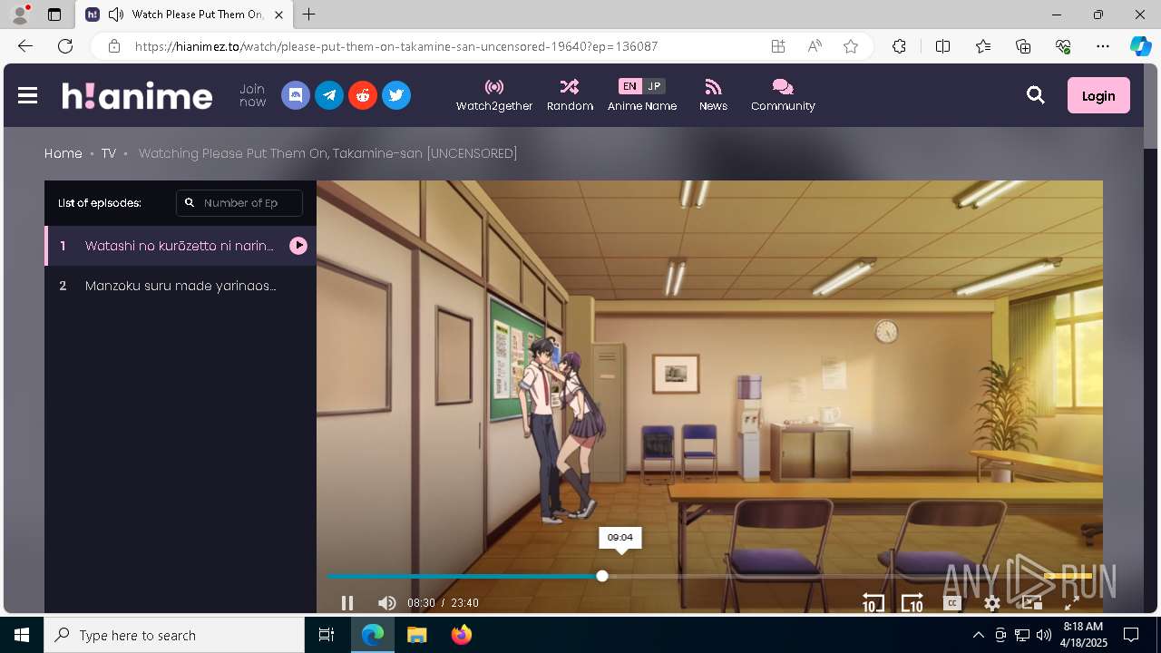Open the notification center
This screenshot has width=1161, height=653.
[x=1131, y=635]
